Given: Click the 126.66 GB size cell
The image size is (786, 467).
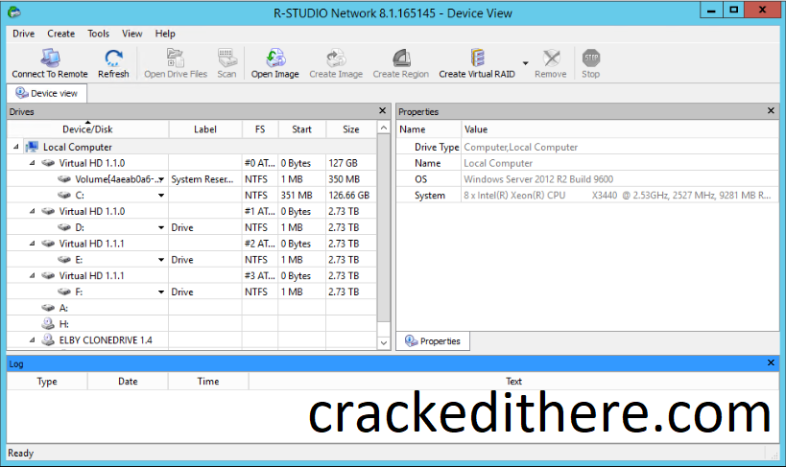Looking at the screenshot, I should pos(349,195).
